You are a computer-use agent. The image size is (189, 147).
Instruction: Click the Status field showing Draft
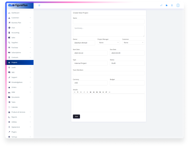(x=127, y=63)
